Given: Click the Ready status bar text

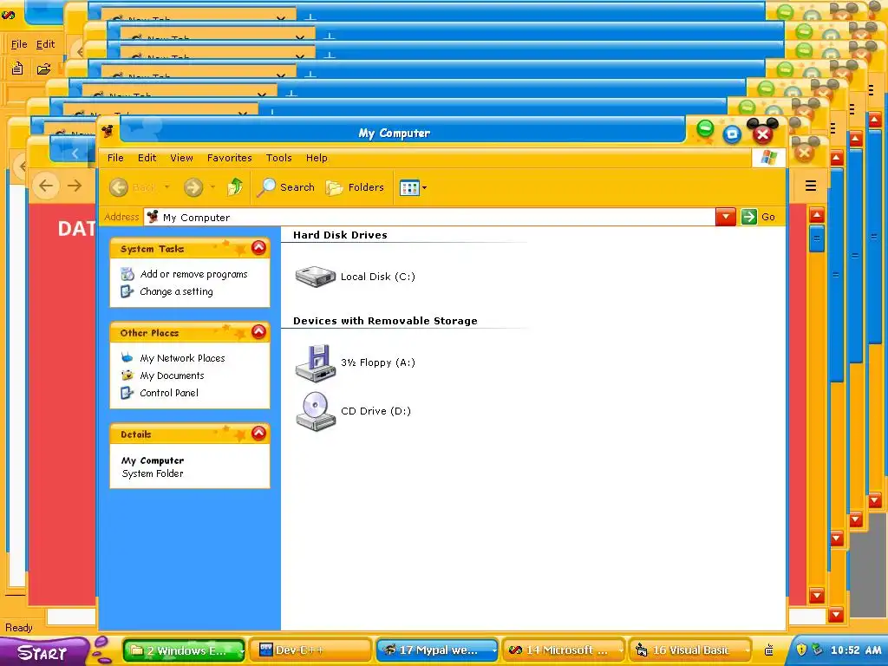Looking at the screenshot, I should pos(19,628).
